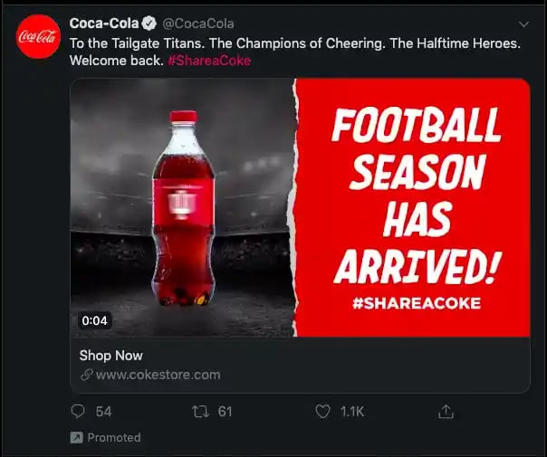Image resolution: width=547 pixels, height=457 pixels.
Task: Click the Coca-Cola profile avatar
Action: [x=38, y=37]
